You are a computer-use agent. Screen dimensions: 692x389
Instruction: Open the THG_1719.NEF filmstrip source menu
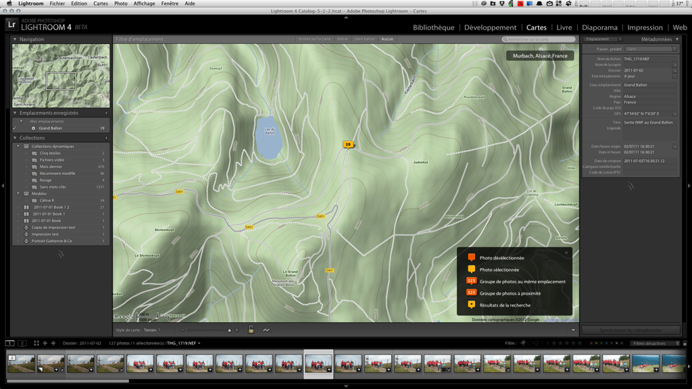click(x=184, y=343)
